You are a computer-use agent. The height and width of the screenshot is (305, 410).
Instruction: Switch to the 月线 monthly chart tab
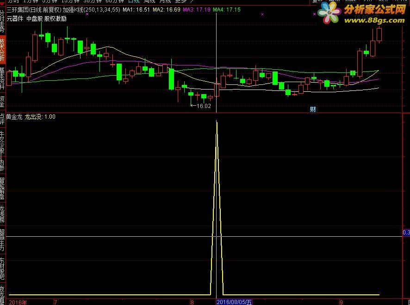(x=165, y=1)
